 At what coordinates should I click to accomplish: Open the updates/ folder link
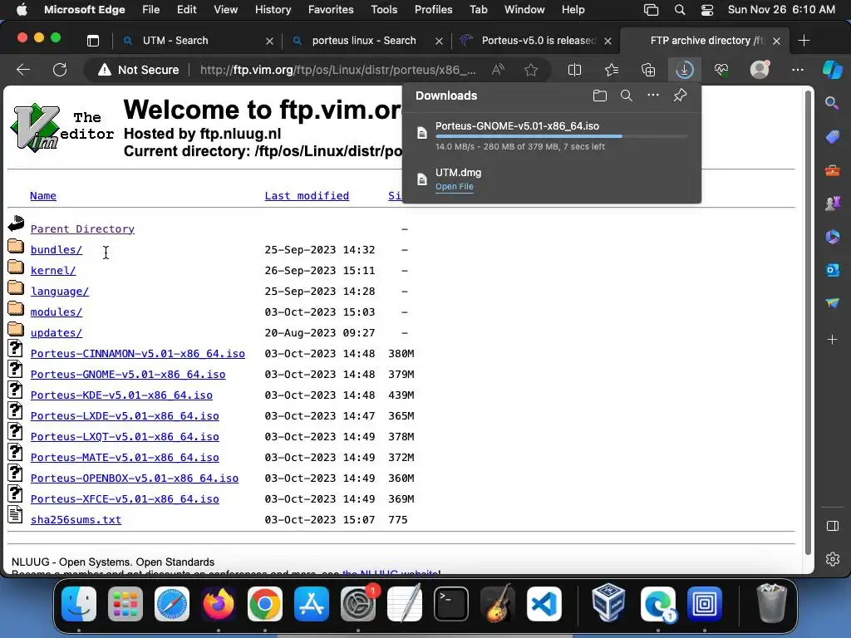tap(56, 333)
